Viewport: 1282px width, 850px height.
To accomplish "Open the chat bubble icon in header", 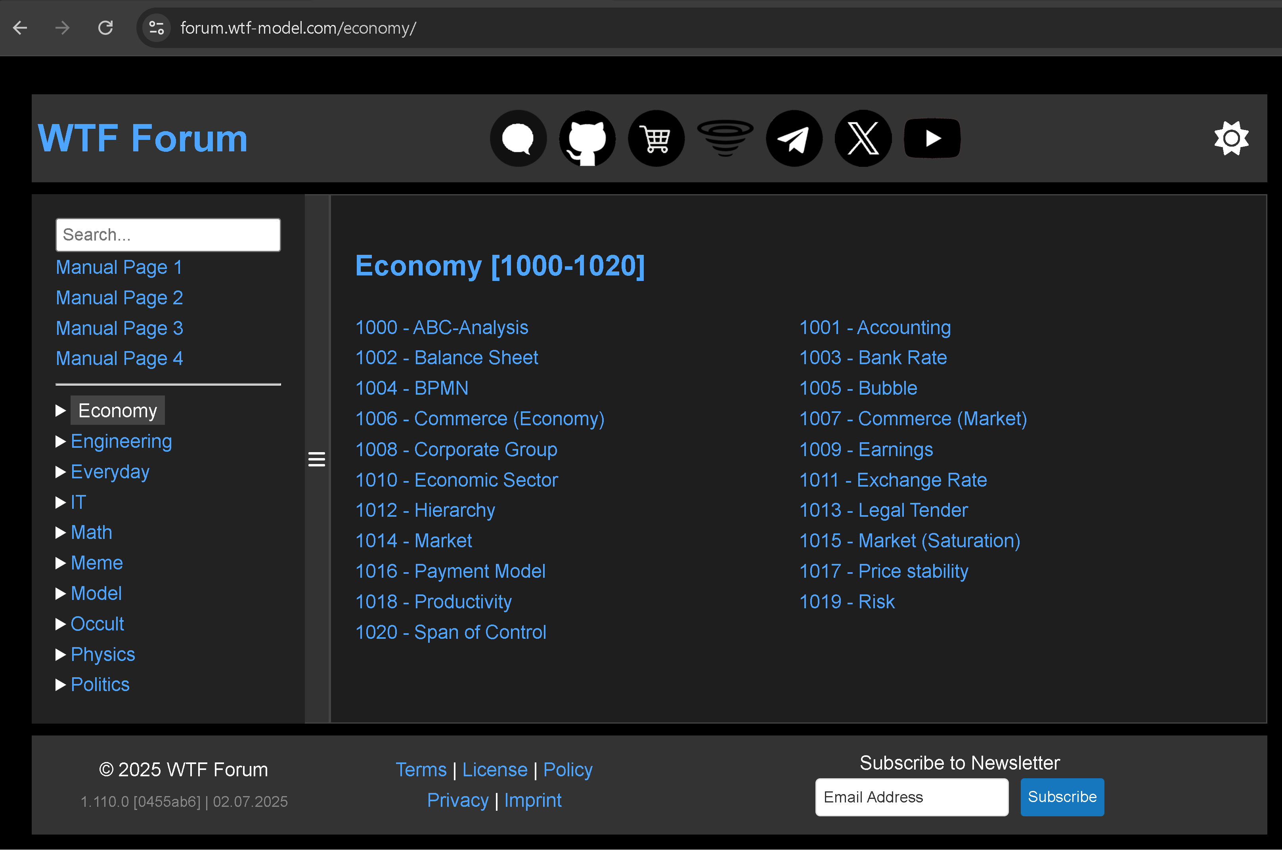I will pos(518,139).
